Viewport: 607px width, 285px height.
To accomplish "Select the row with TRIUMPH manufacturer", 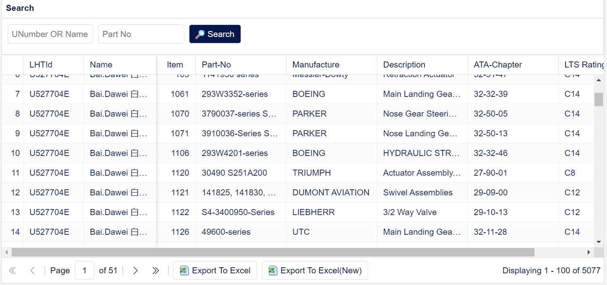I will tap(297, 173).
